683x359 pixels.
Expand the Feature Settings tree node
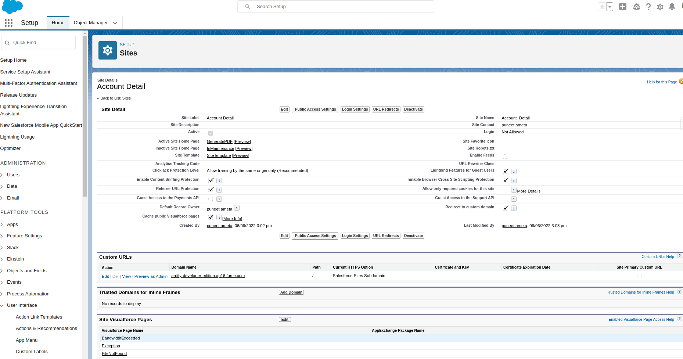pos(2,236)
